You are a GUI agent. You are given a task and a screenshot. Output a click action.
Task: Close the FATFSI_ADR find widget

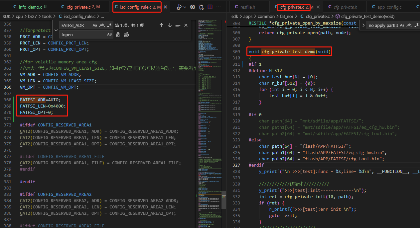pyautogui.click(x=186, y=25)
